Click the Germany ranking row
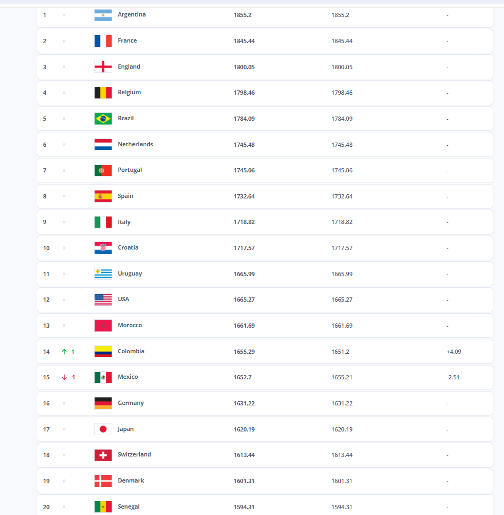This screenshot has width=504, height=515. (265, 403)
